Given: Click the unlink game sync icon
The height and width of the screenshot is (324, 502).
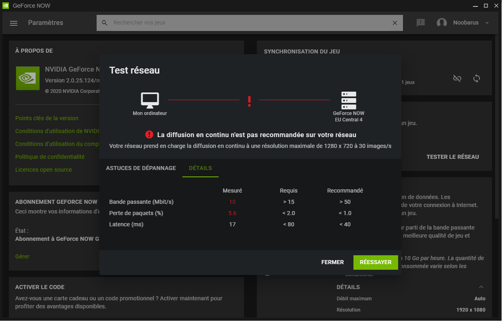Looking at the screenshot, I should click(457, 78).
